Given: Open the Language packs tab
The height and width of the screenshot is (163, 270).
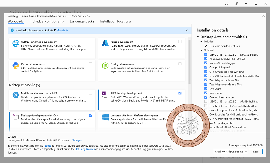Looking at the screenshot, I should click(x=82, y=21).
